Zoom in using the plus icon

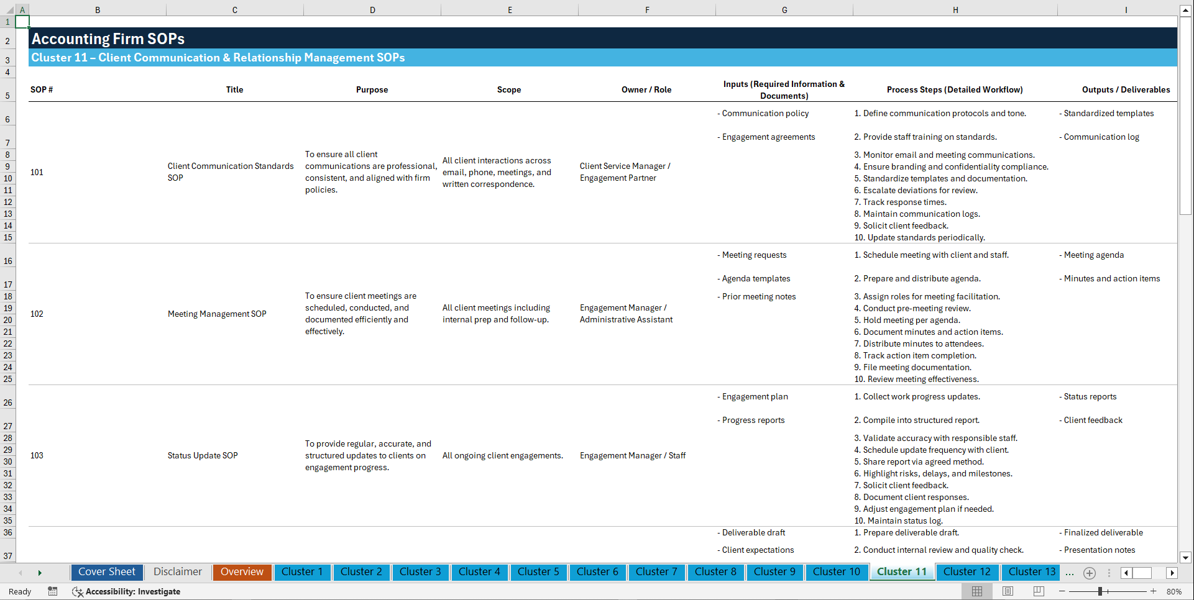tap(1154, 591)
